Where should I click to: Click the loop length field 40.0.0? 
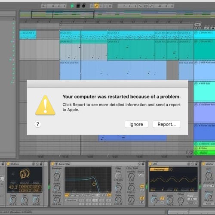pyautogui.click(x=164, y=6)
